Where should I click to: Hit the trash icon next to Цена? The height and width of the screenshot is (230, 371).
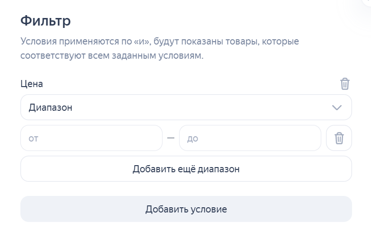344,84
